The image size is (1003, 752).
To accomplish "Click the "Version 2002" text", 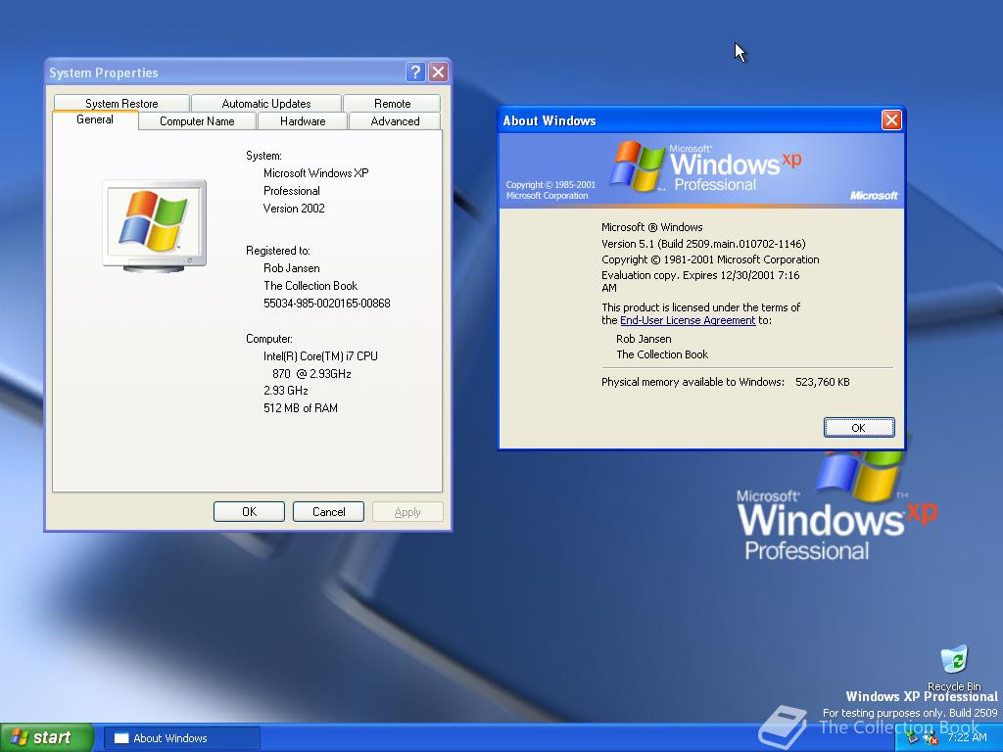I will click(x=294, y=209).
